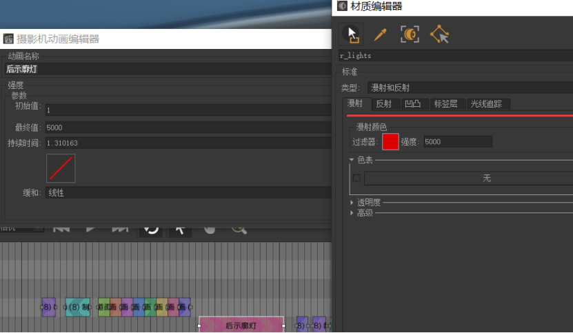Collapse the 色表 section
The height and width of the screenshot is (333, 573).
click(352, 160)
